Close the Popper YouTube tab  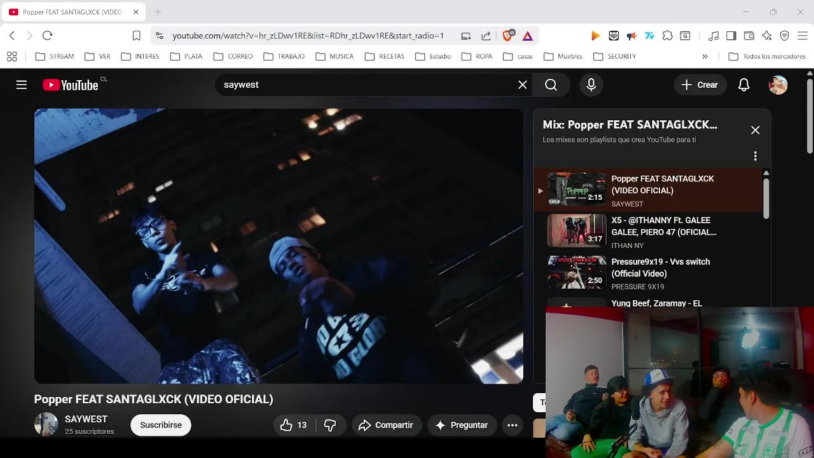pos(136,12)
